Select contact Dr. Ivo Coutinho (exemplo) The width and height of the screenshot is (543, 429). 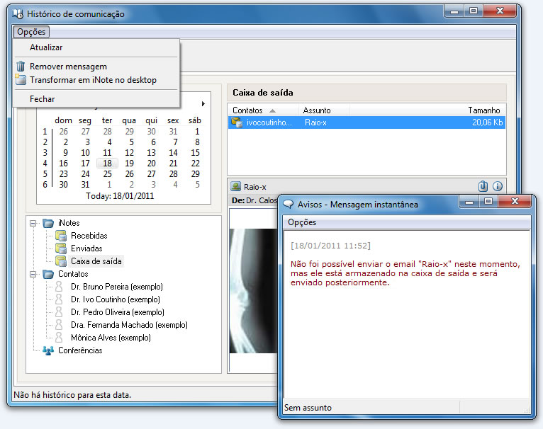[x=116, y=299]
